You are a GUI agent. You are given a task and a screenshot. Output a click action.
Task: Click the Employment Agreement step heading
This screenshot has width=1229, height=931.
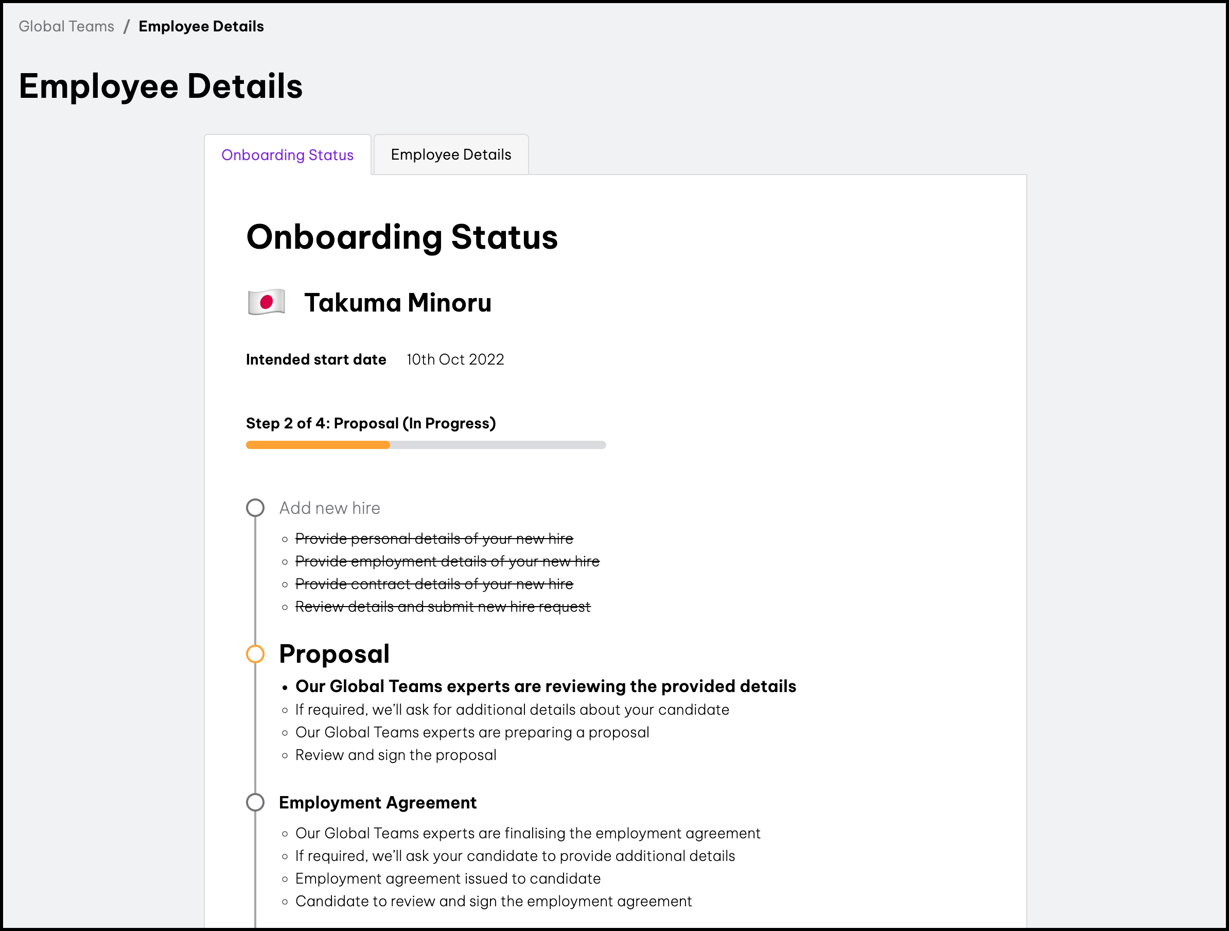(377, 803)
